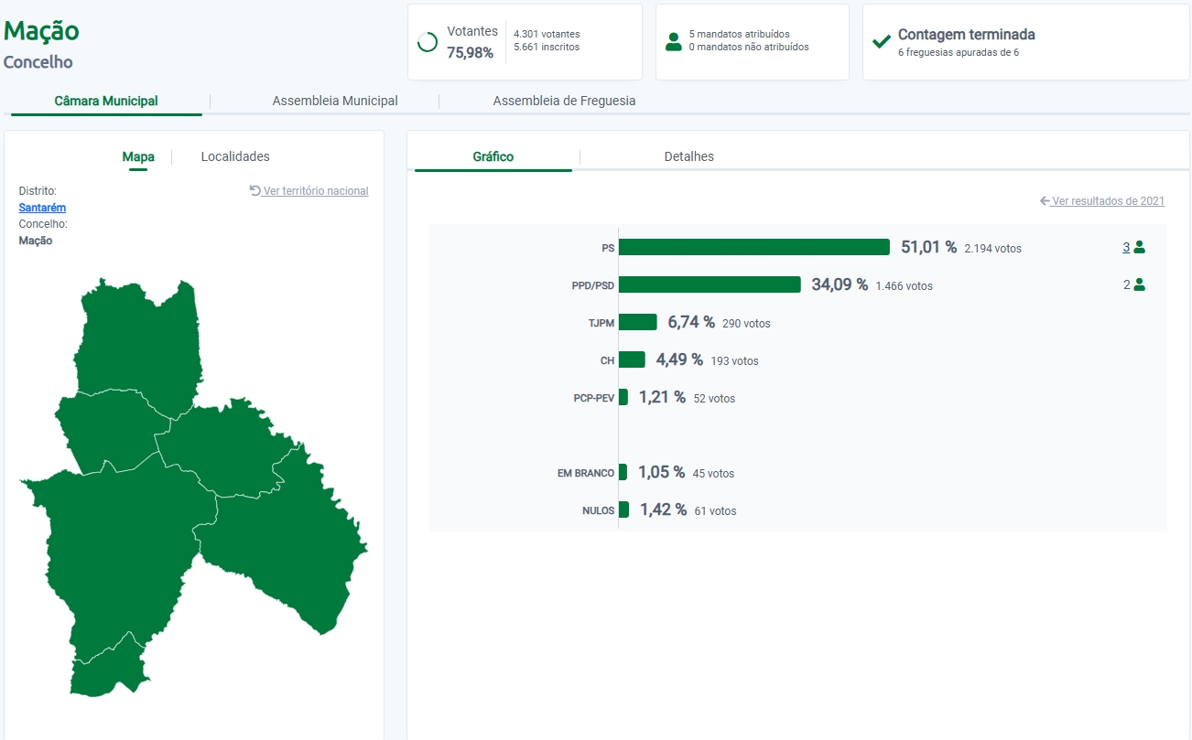The image size is (1192, 740).
Task: Open the Câmara Municipal tab
Action: [106, 101]
